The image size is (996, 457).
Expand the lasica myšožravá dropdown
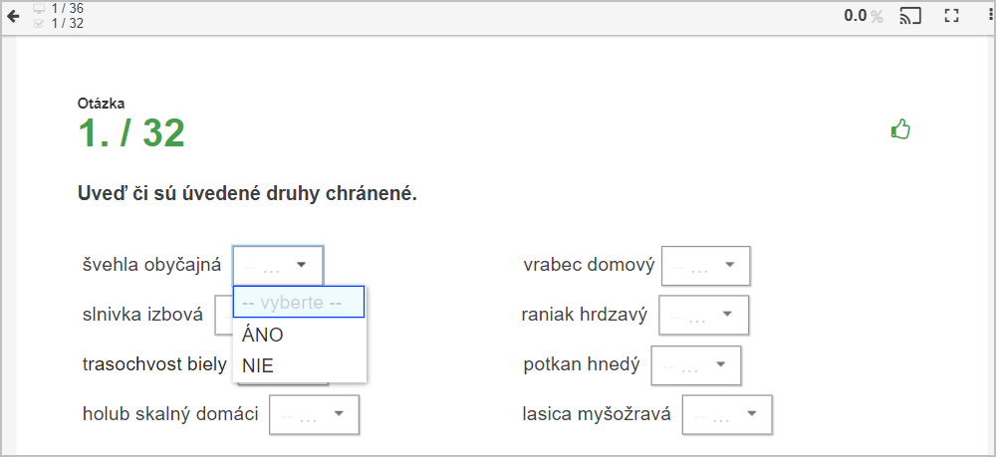tap(727, 414)
